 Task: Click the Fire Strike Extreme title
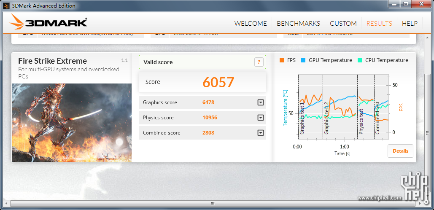(53, 61)
